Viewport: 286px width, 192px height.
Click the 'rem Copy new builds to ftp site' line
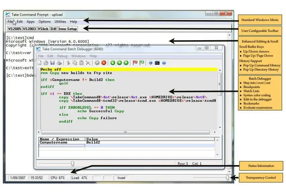coord(76,73)
